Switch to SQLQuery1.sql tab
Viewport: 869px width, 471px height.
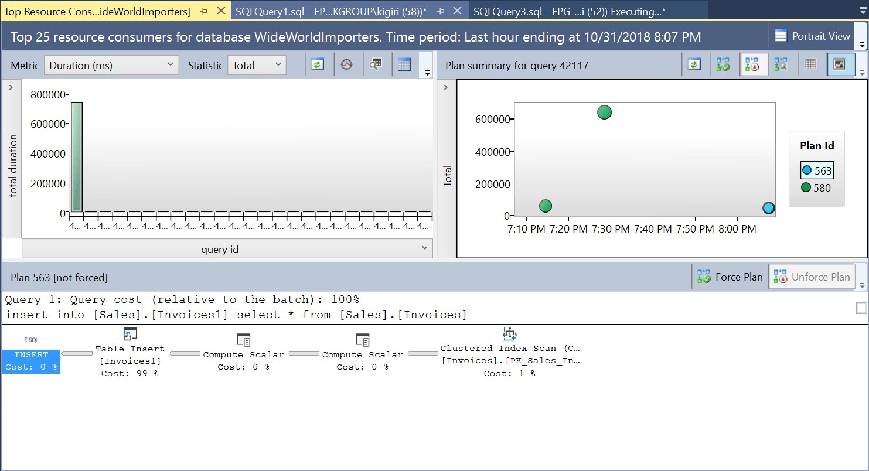(331, 11)
